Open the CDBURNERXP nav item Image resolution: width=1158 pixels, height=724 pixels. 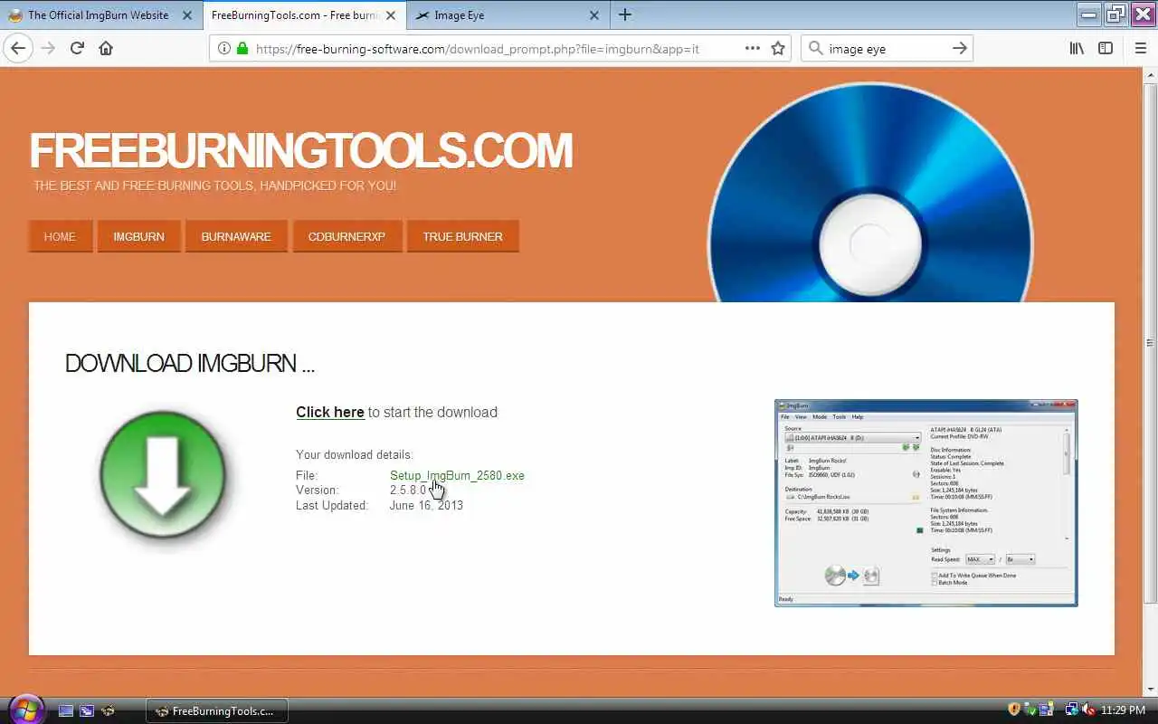click(346, 236)
